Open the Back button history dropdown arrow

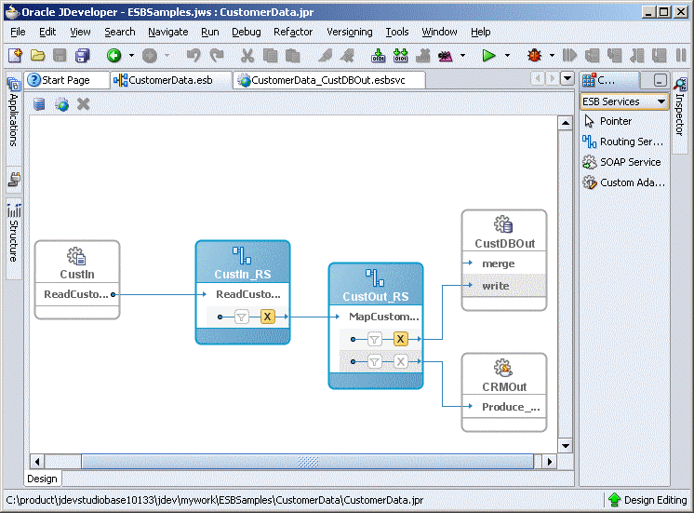coord(131,56)
